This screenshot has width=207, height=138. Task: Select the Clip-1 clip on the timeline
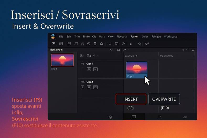(x=137, y=70)
